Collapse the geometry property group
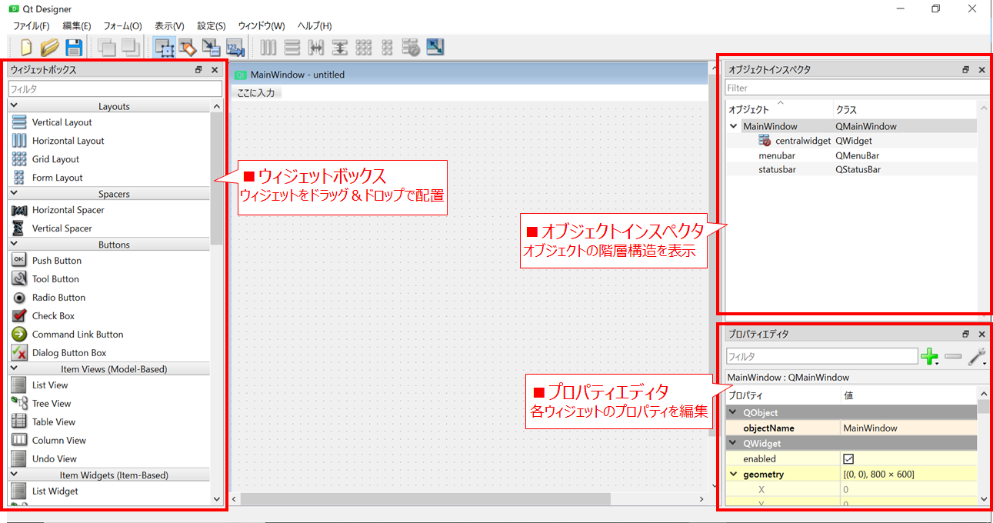 click(732, 474)
